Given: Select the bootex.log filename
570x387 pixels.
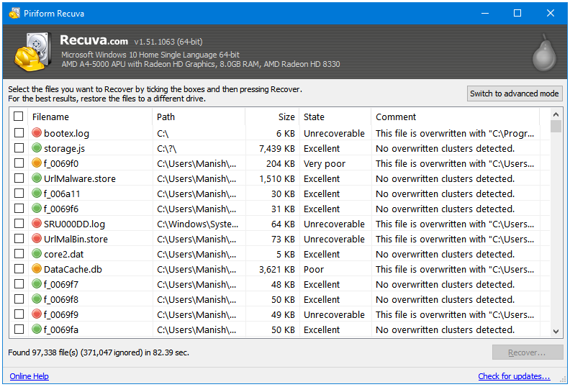Looking at the screenshot, I should pyautogui.click(x=66, y=134).
